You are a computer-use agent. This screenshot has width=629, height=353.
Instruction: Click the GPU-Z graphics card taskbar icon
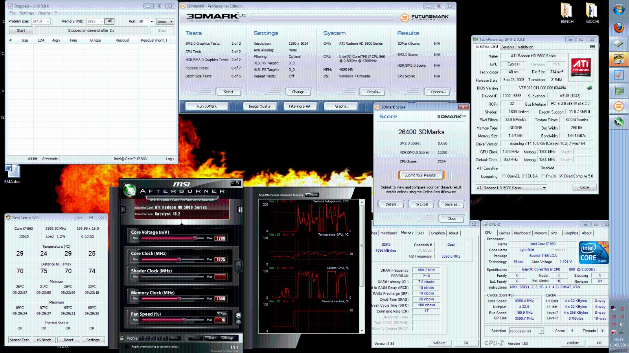(x=619, y=91)
